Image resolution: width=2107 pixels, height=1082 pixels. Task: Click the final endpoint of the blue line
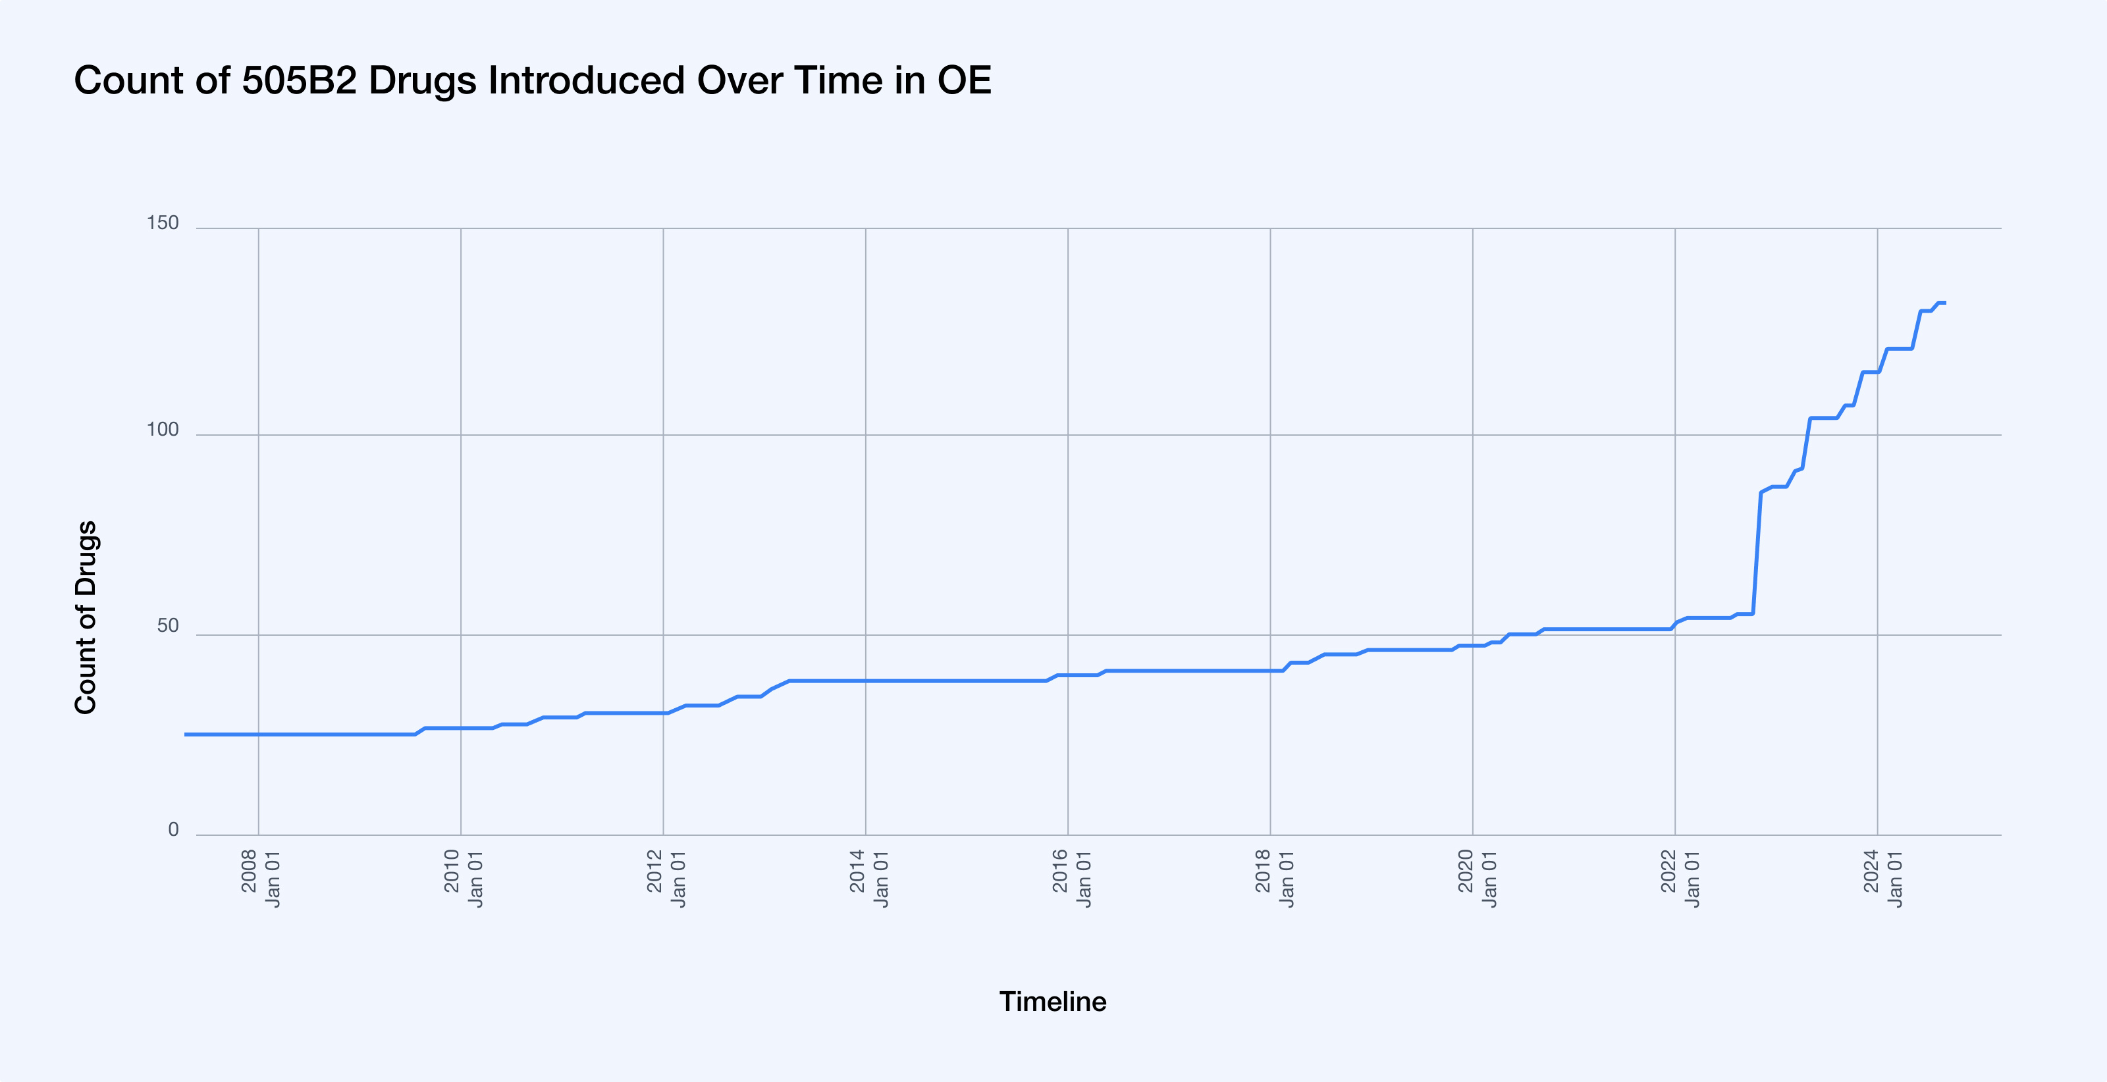tap(1944, 303)
